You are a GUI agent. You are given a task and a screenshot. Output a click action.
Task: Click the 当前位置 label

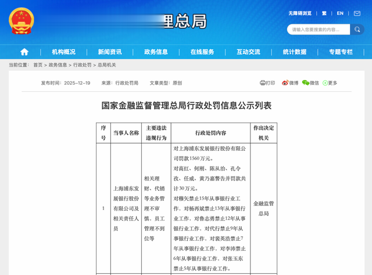click(x=19, y=65)
